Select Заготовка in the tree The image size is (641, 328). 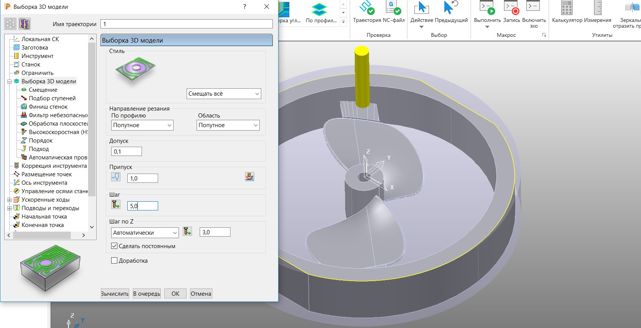click(35, 47)
